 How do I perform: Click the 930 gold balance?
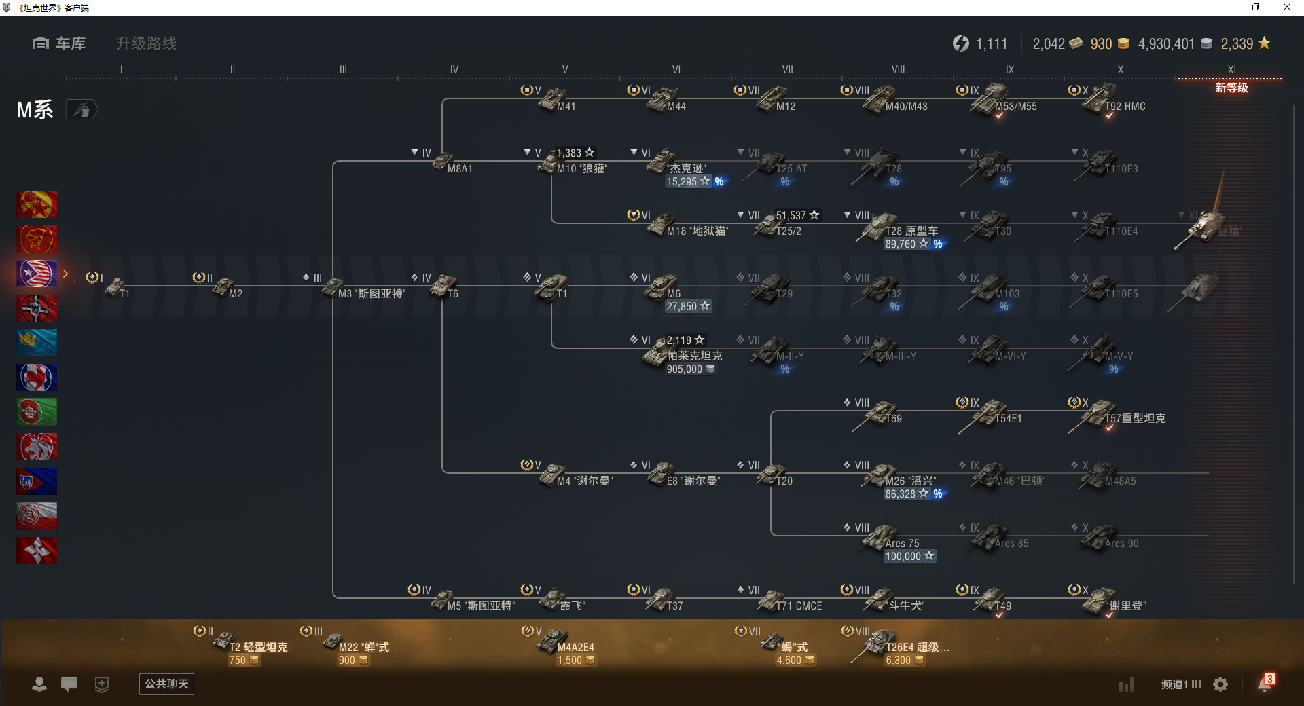[x=1110, y=43]
